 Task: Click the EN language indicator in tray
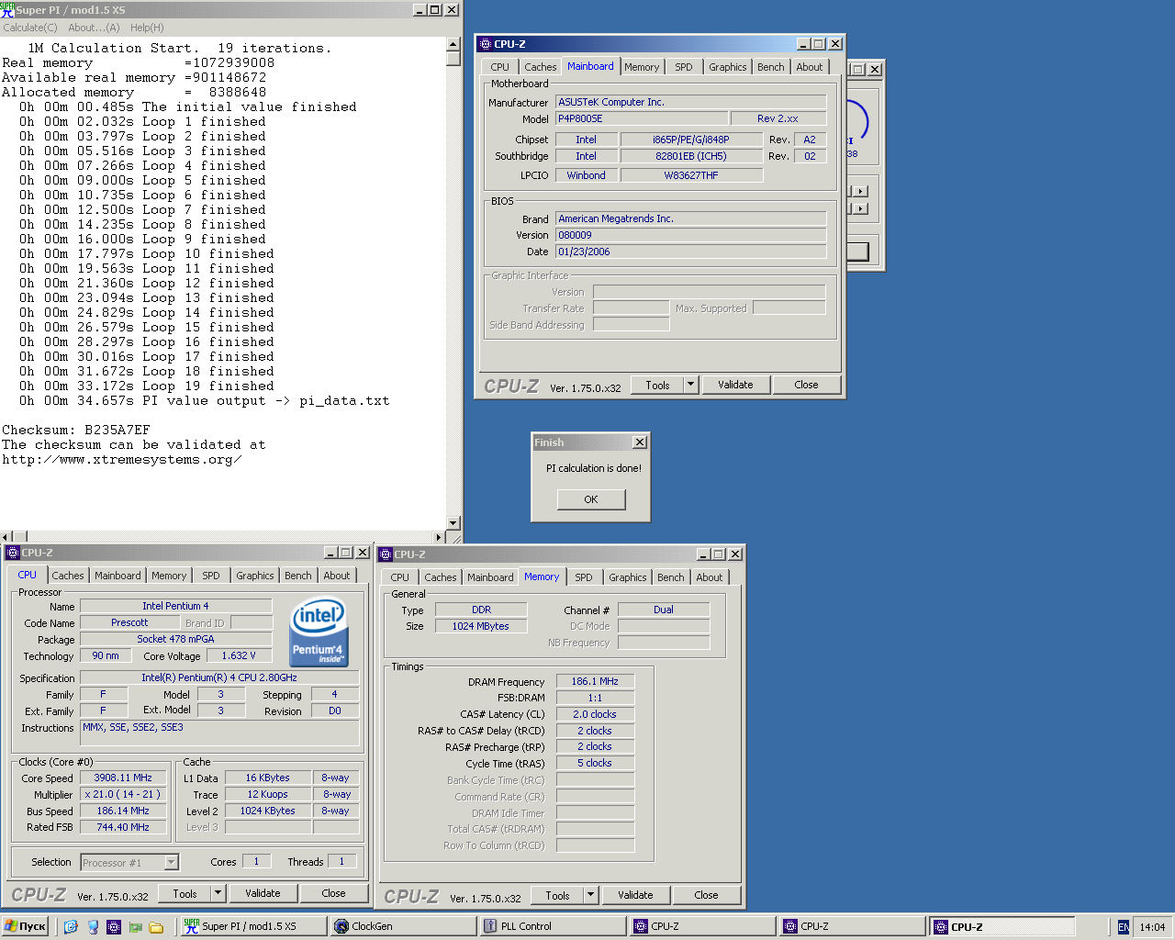coord(1123,926)
